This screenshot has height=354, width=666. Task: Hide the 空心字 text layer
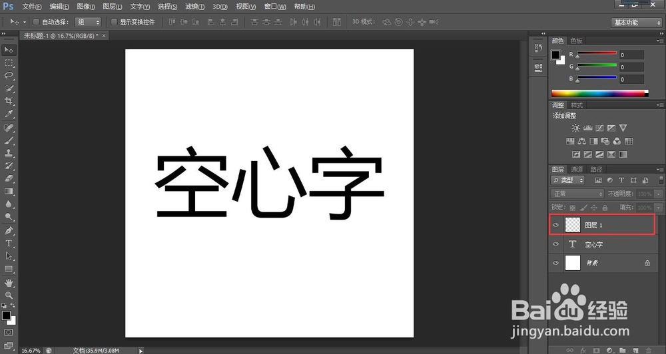pos(555,244)
